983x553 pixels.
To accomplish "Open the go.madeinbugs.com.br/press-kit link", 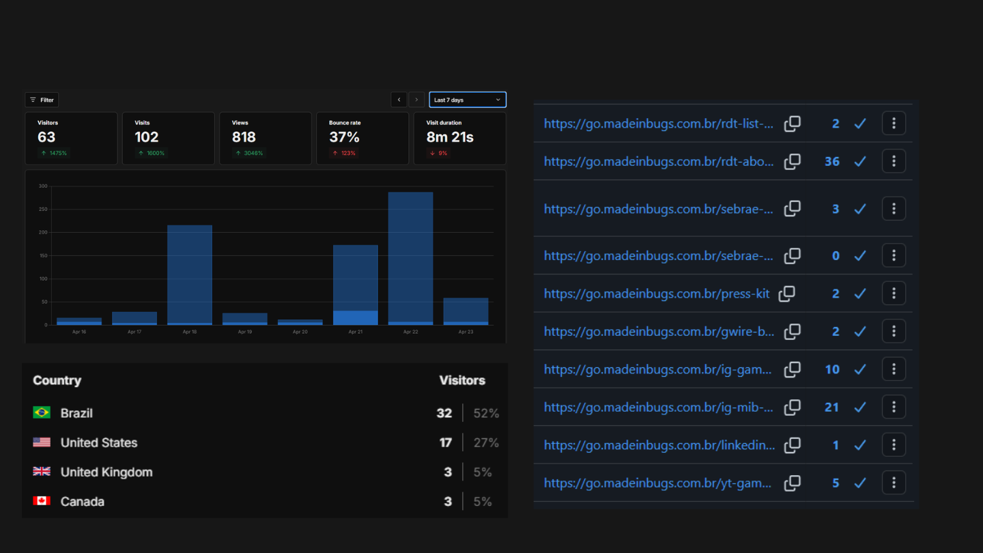I will [657, 294].
